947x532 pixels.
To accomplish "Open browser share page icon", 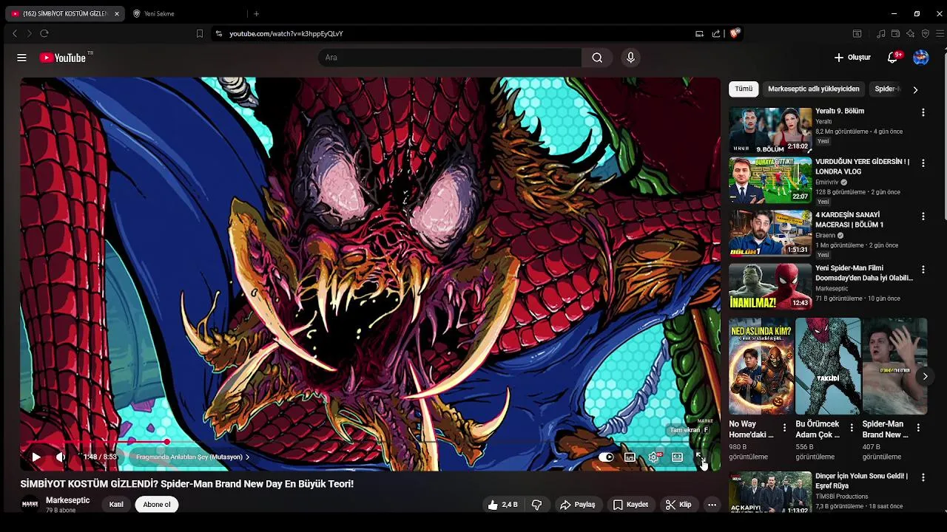I will (x=715, y=33).
